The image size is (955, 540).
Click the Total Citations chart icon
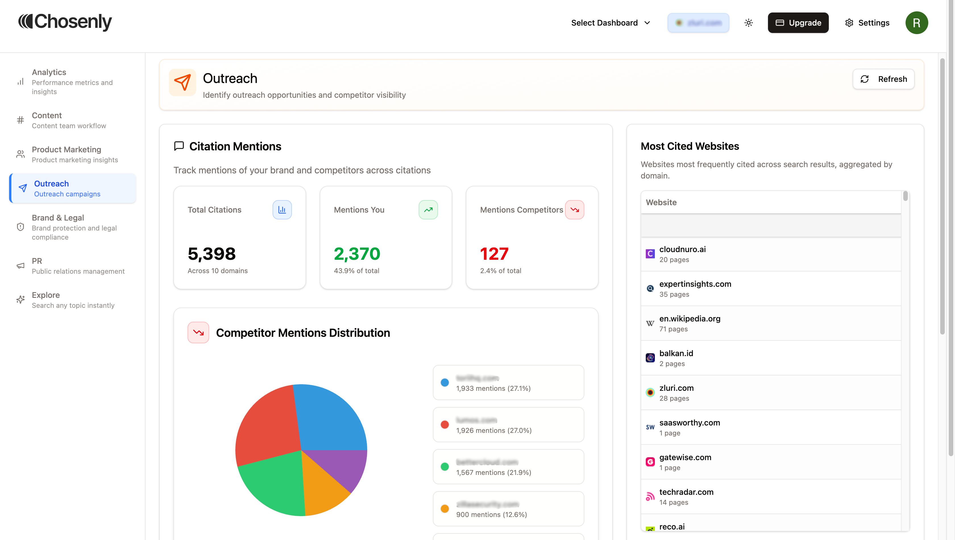(x=282, y=210)
